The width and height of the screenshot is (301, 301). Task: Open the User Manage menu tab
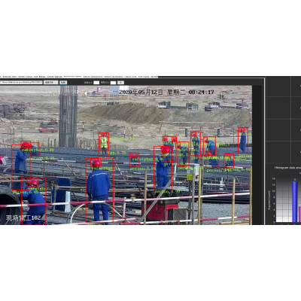pyautogui.click(x=40, y=76)
